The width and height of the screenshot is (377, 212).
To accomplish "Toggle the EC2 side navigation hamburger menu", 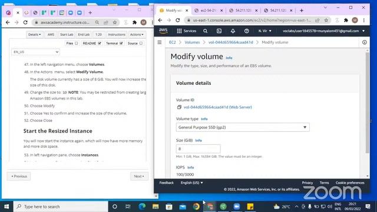I will tap(160, 42).
